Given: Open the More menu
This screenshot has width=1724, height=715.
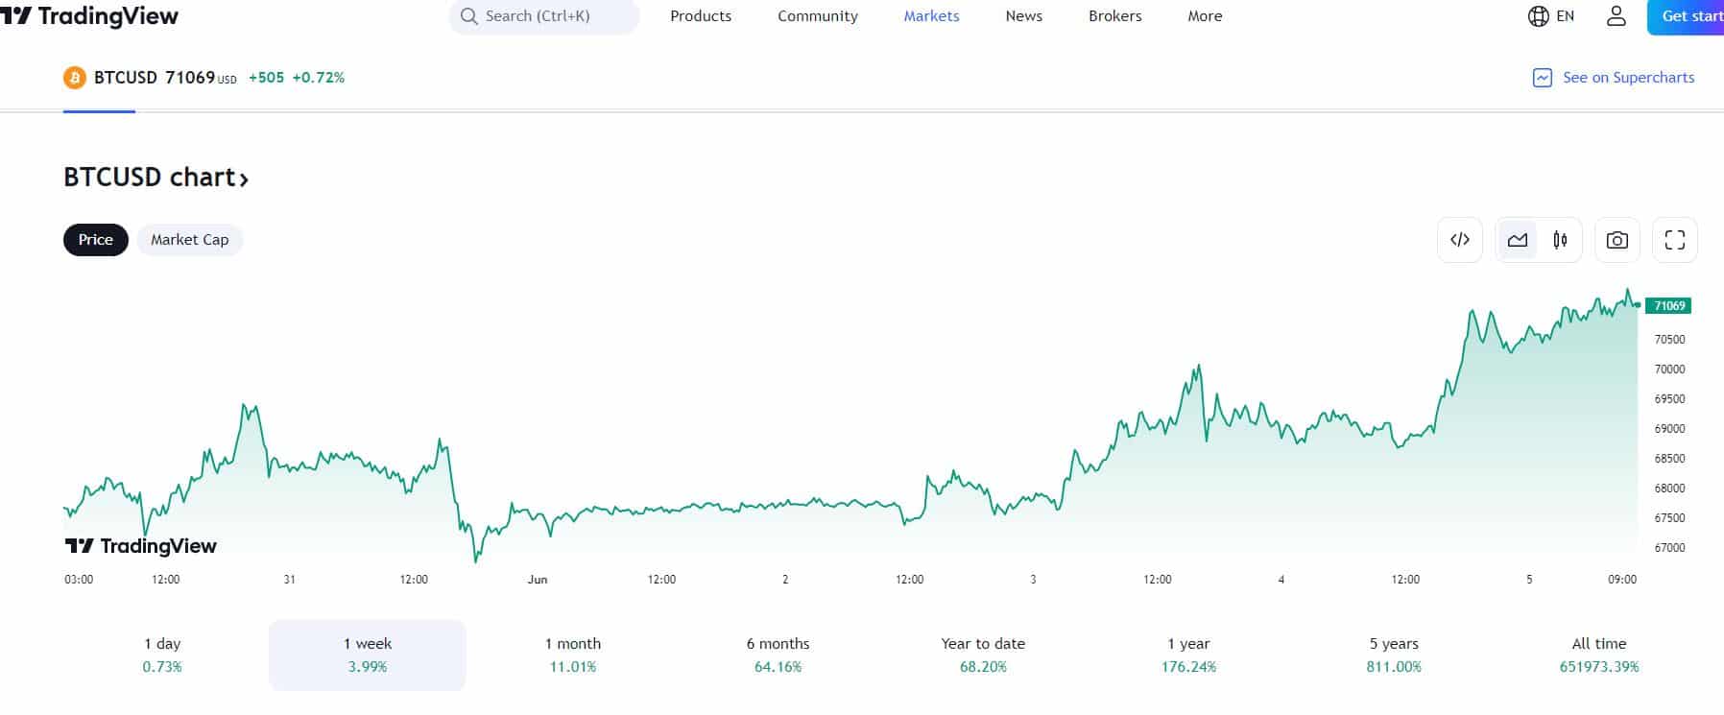Looking at the screenshot, I should pos(1205,16).
